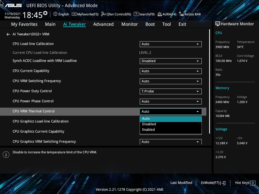Open CPU Graphics VRM Switching Frequency dropdown

[x=171, y=142]
